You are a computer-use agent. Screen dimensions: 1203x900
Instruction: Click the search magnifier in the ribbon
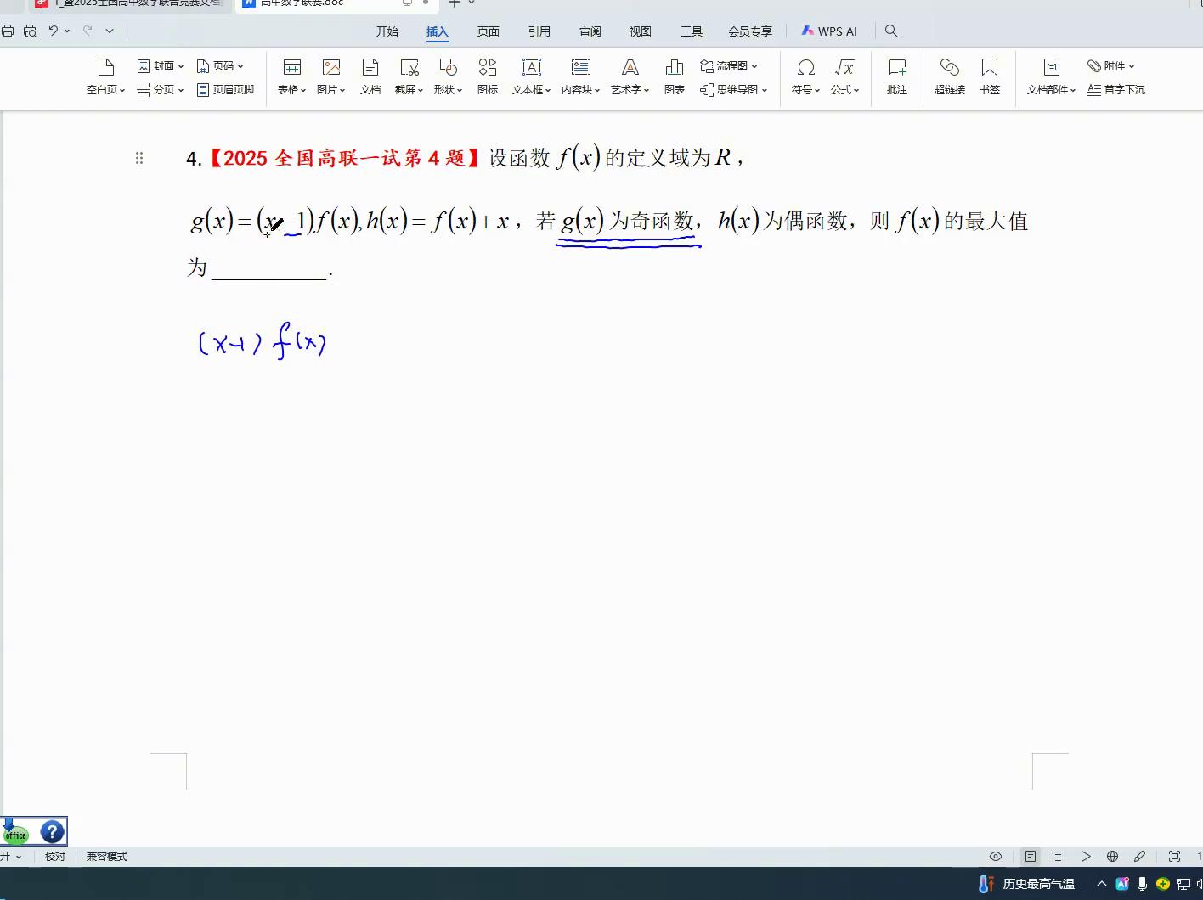(x=891, y=31)
